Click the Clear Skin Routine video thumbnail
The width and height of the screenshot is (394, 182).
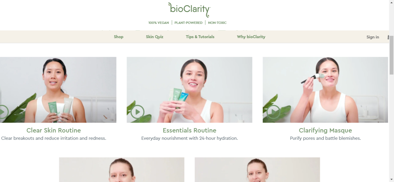(58, 90)
